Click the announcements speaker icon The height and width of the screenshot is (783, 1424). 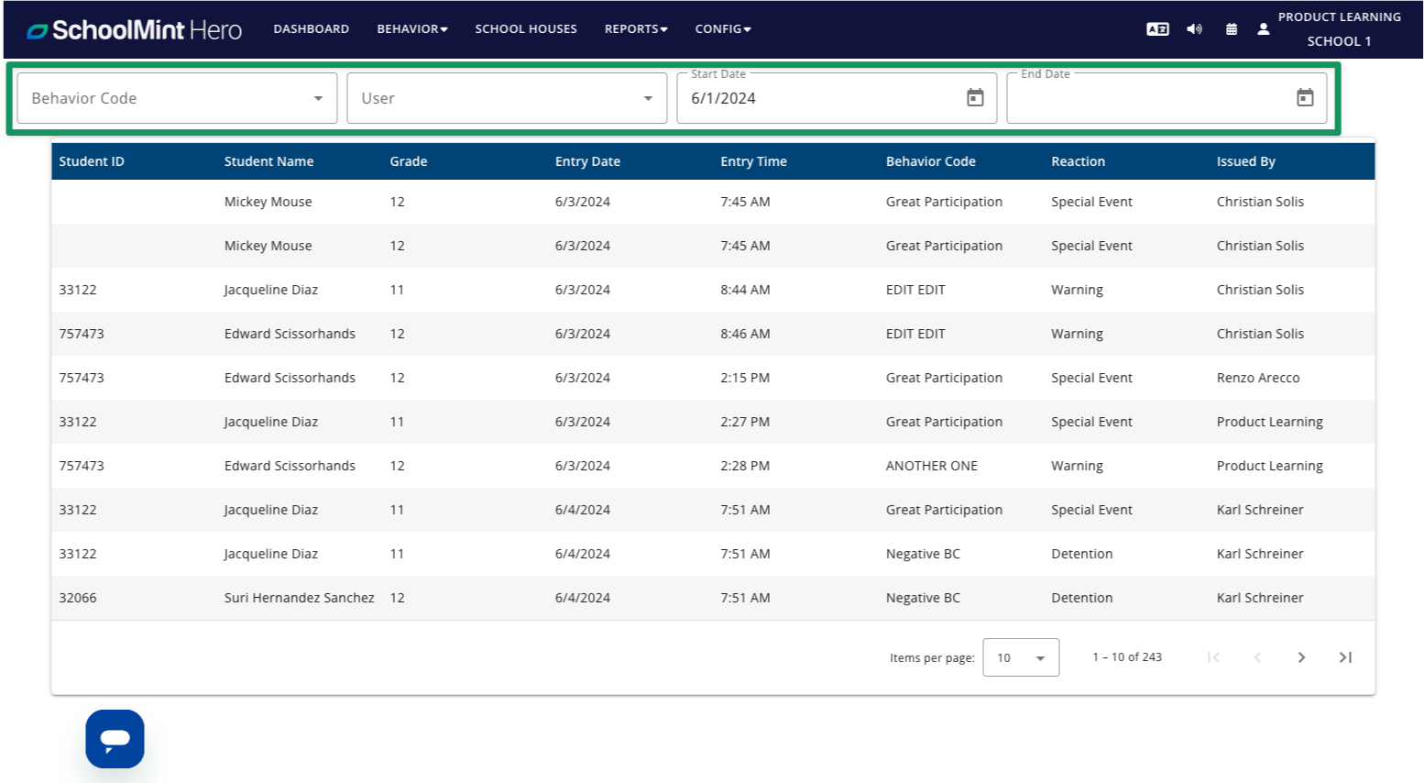pos(1194,29)
